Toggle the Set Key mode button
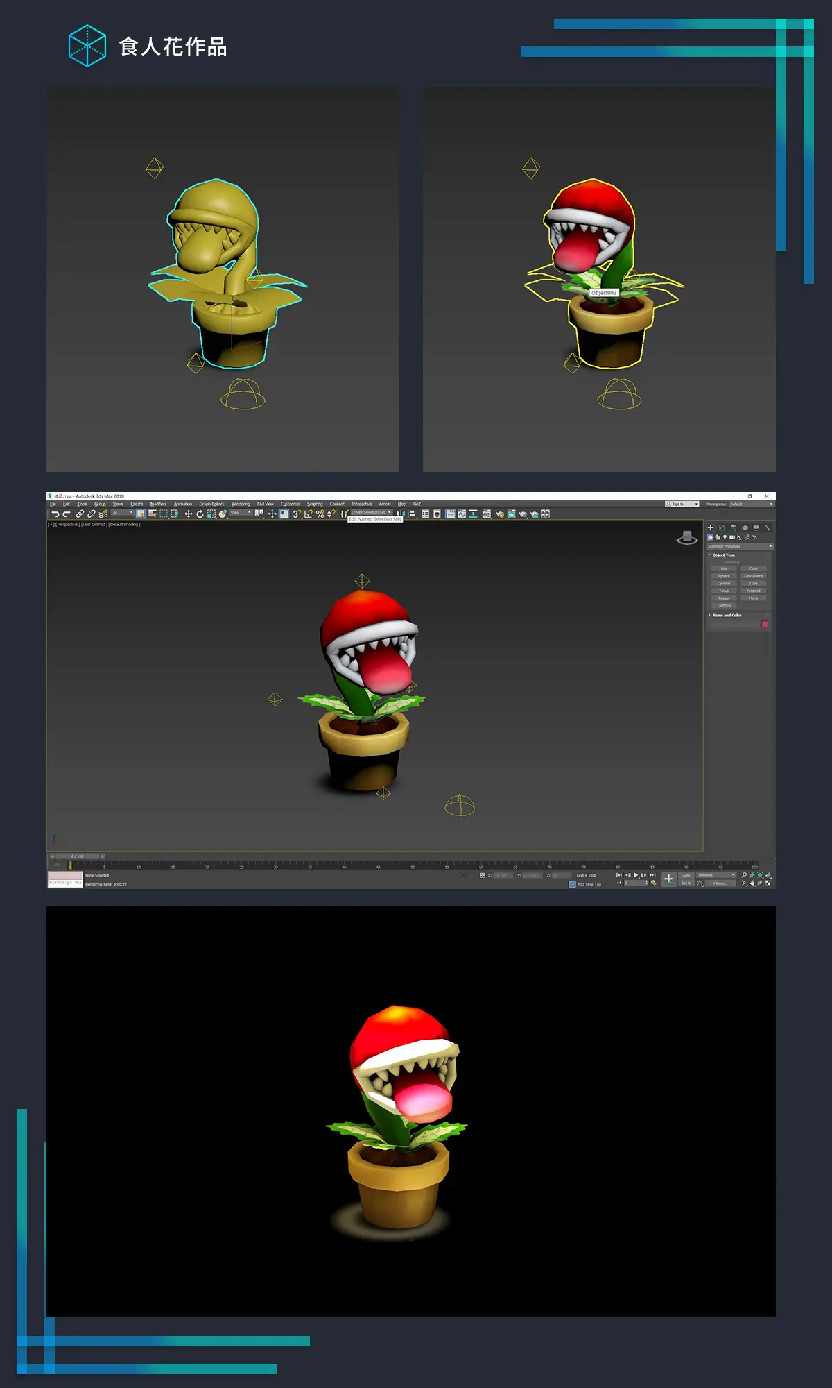This screenshot has height=1388, width=832. [x=686, y=883]
